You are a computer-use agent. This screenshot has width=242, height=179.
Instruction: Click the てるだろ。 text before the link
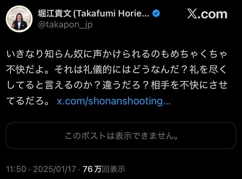coord(28,101)
